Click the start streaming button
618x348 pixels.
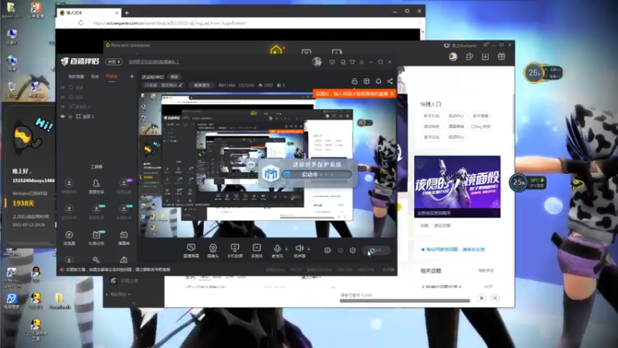click(376, 250)
